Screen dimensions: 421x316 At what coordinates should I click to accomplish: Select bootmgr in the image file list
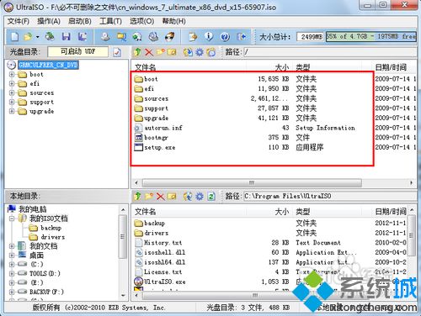tap(156, 138)
